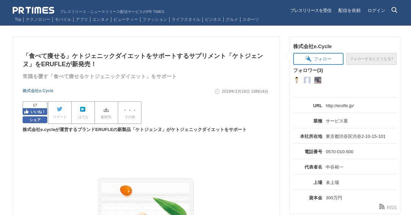
Task: Open ビューティー category
Action: (126, 19)
